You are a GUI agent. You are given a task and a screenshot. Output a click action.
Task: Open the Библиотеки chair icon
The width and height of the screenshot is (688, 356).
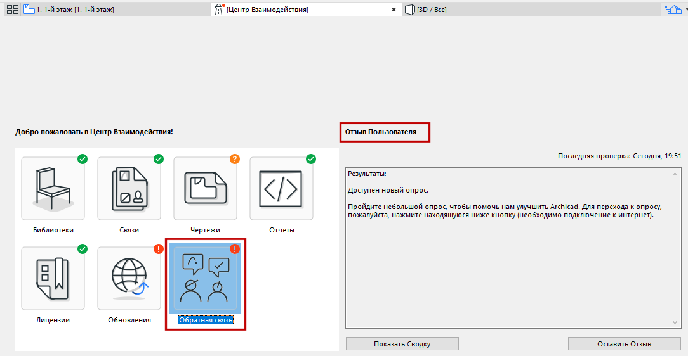(x=53, y=189)
